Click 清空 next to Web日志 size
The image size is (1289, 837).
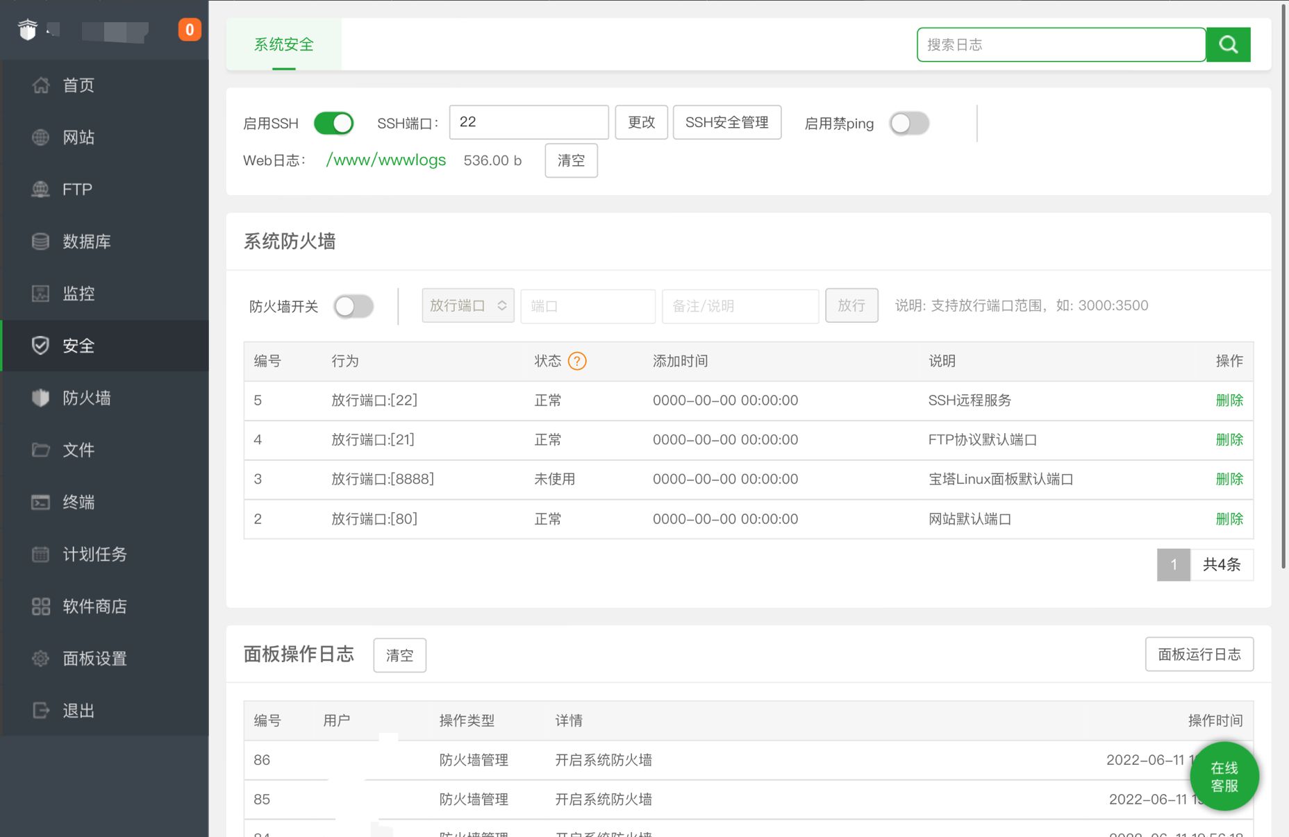click(571, 160)
